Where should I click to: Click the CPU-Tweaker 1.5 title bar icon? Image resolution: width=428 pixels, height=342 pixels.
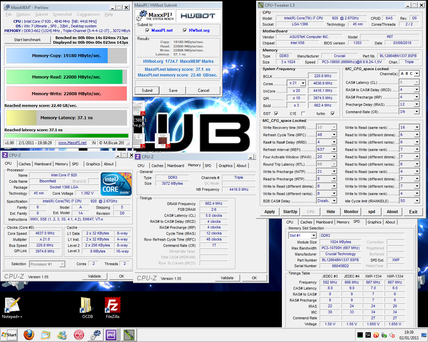tap(261, 5)
